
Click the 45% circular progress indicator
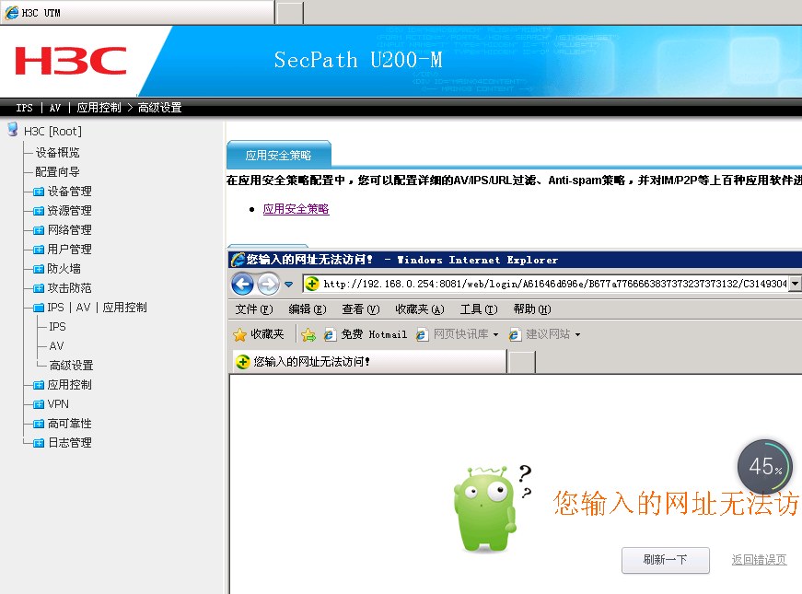click(764, 467)
